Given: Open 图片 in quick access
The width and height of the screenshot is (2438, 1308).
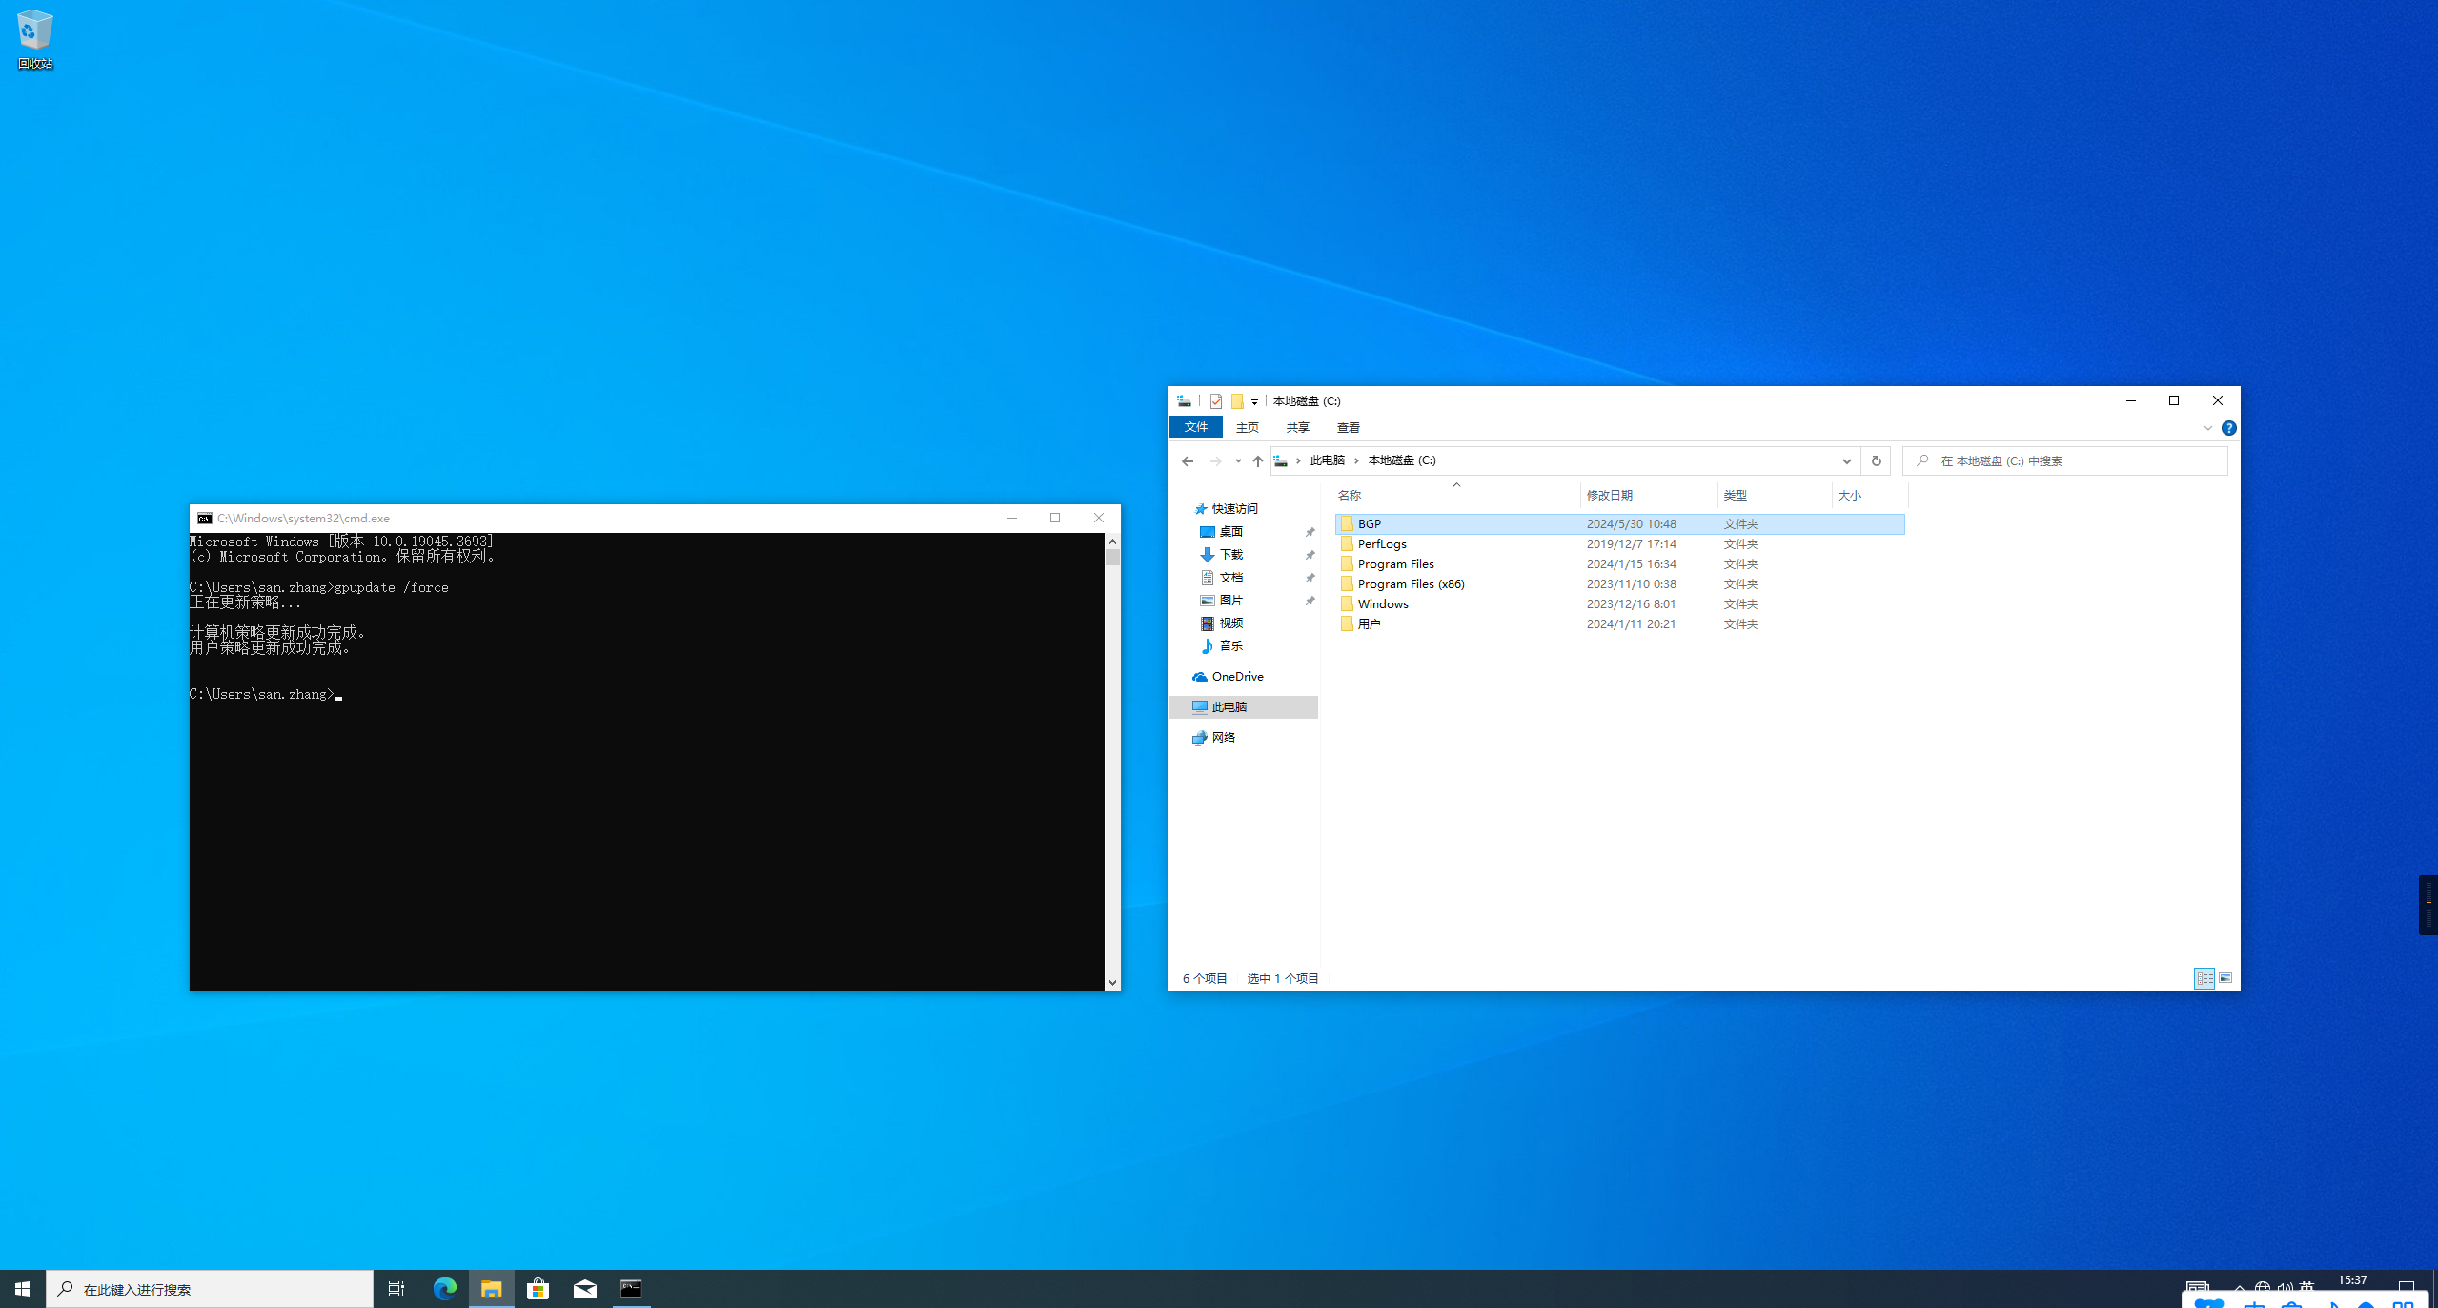Looking at the screenshot, I should 1229,601.
